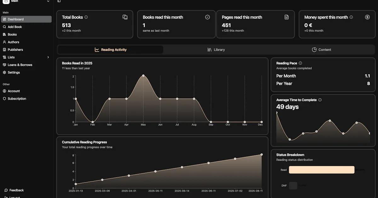This screenshot has width=378, height=198.
Task: Click Money spent info icon
Action: click(x=351, y=17)
